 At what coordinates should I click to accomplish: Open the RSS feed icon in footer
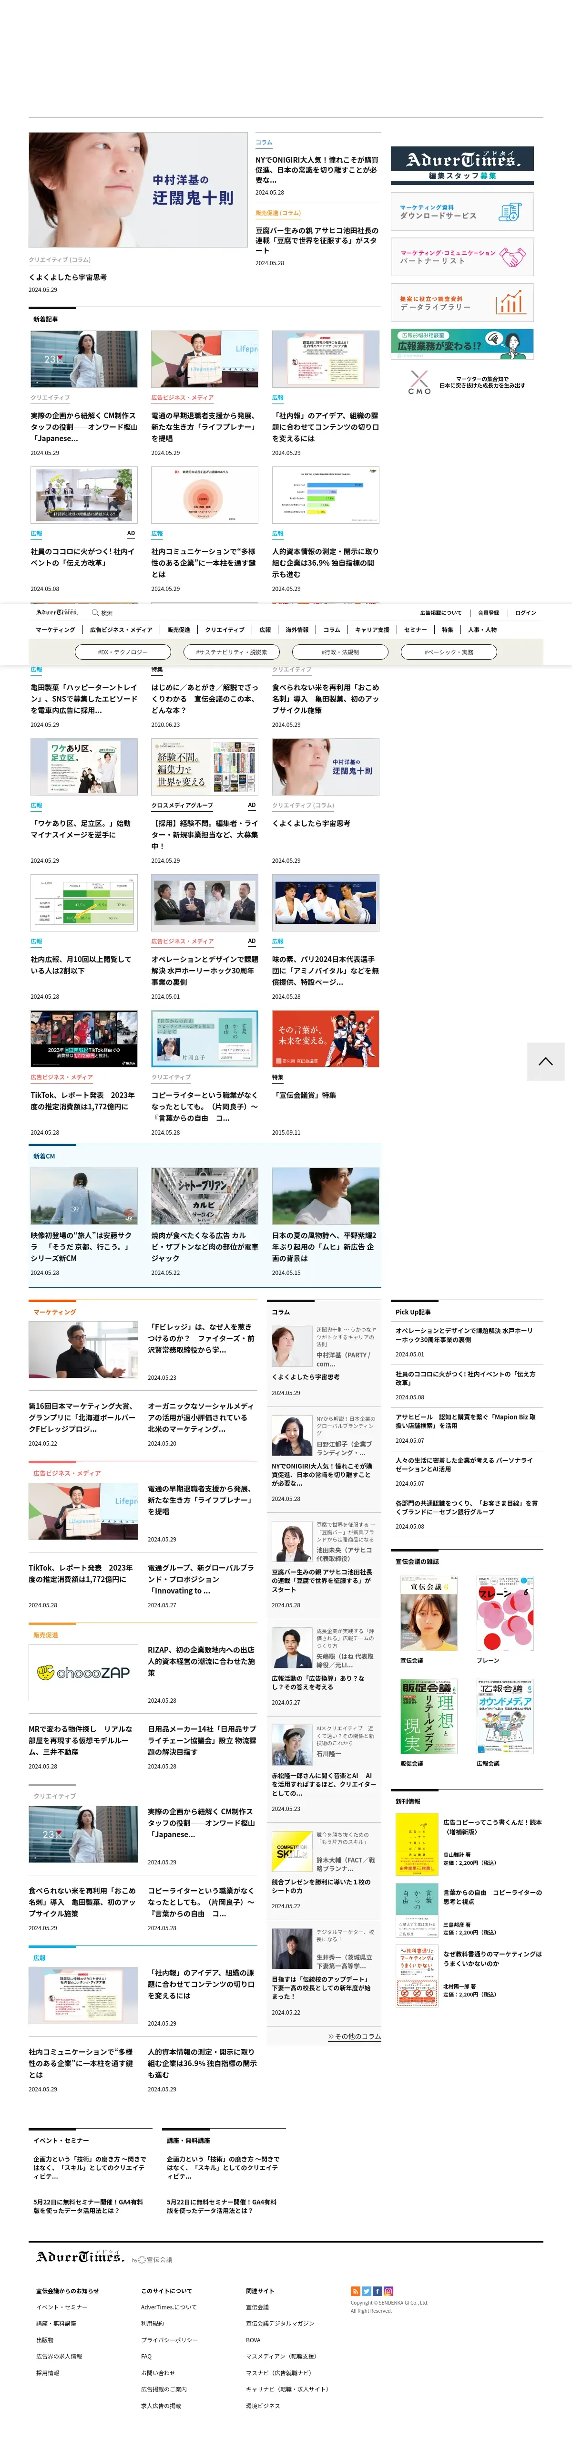pyautogui.click(x=355, y=2291)
